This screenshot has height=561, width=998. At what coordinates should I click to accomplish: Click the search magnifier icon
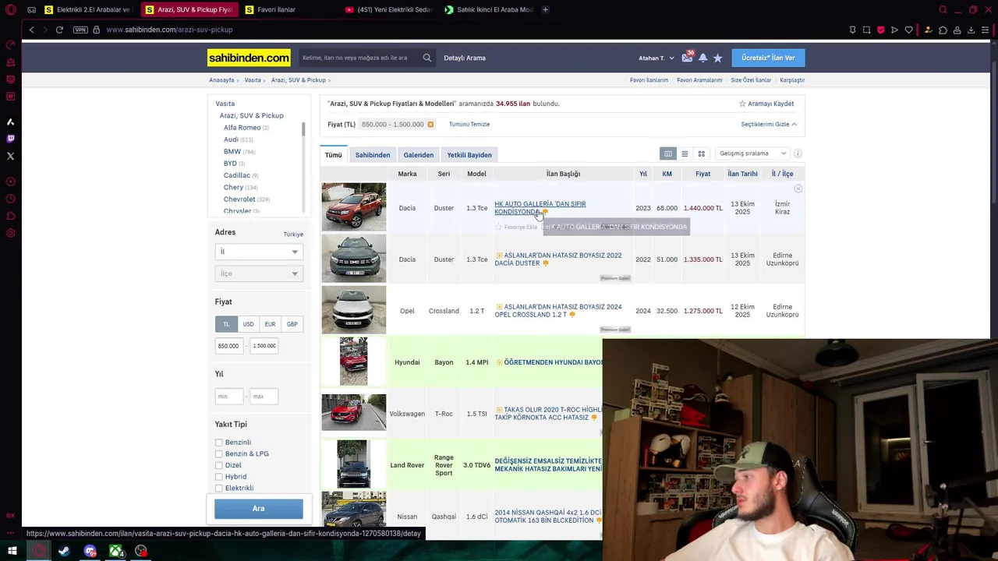pos(427,58)
